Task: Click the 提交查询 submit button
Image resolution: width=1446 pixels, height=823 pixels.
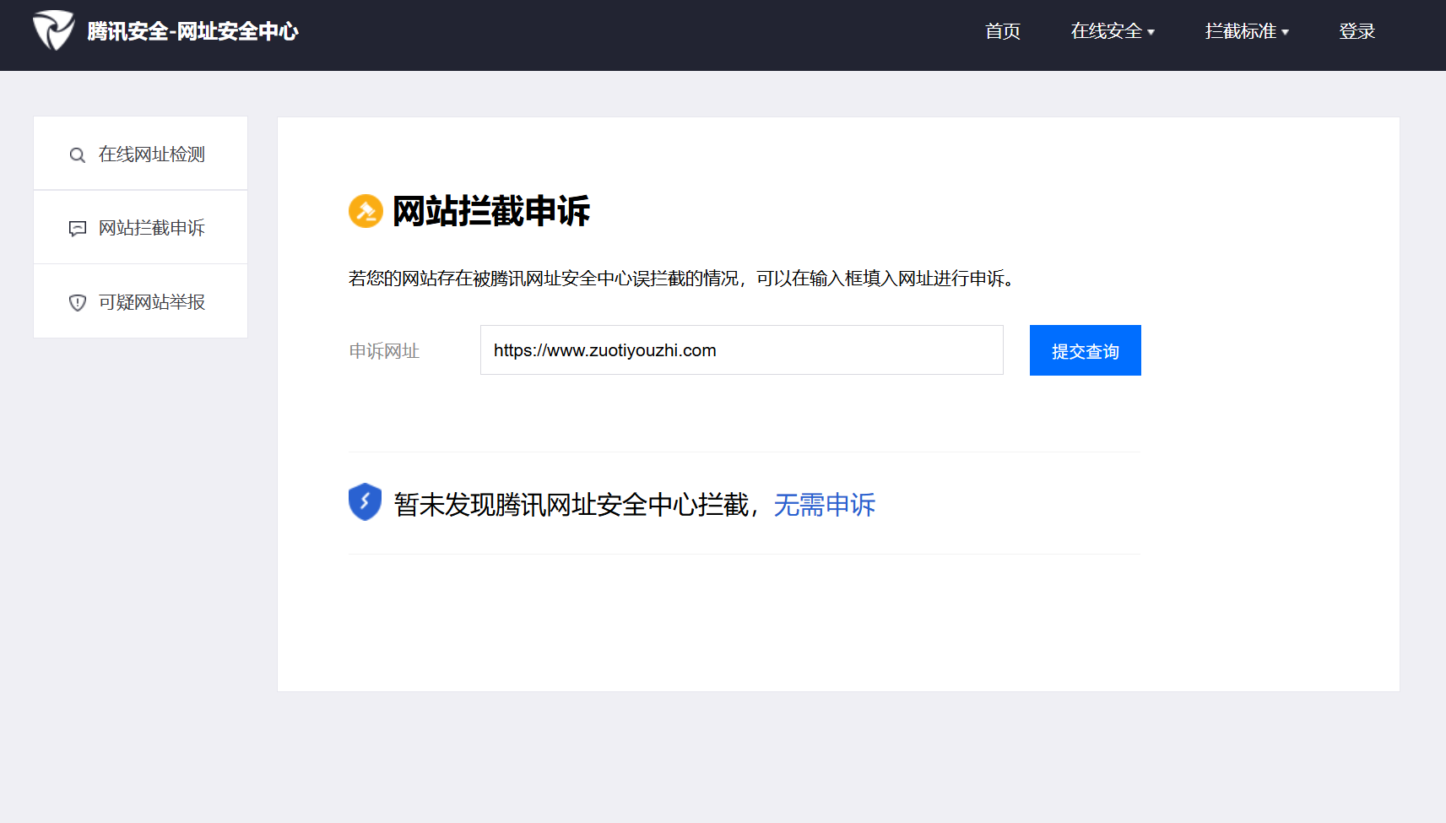Action: pos(1086,350)
